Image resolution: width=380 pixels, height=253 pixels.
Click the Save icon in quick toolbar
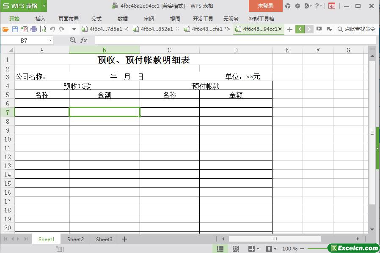tap(15, 29)
